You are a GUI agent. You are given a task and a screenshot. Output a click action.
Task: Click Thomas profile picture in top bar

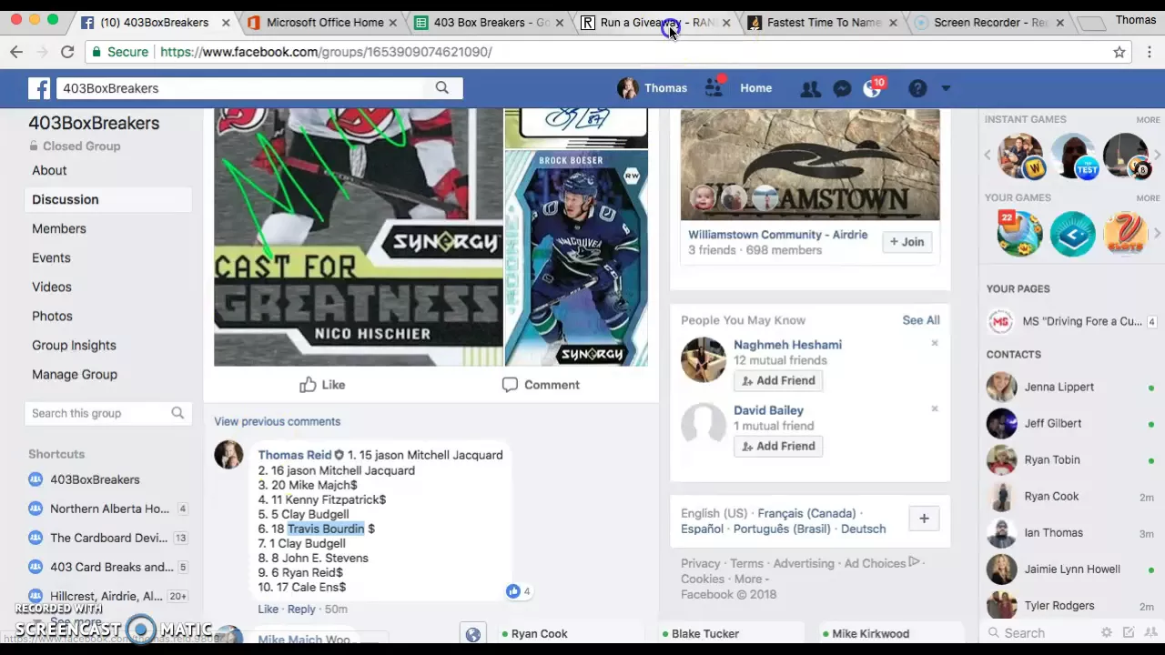(x=627, y=88)
